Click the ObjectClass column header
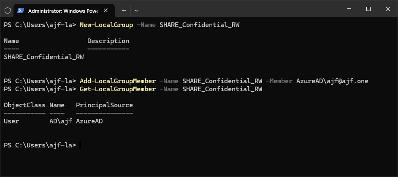Viewport: 398px width, 177px height. coord(24,105)
